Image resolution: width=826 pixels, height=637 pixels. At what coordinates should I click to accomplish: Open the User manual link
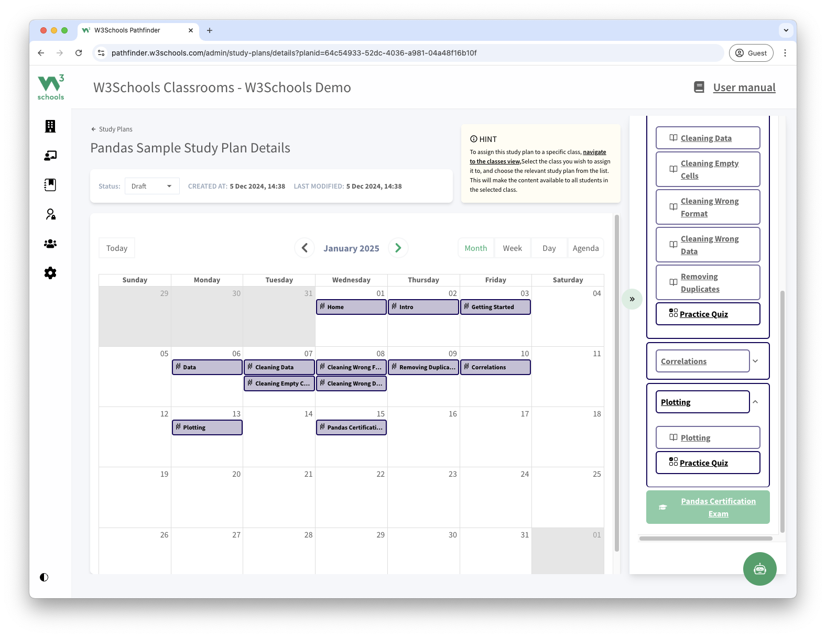pos(744,87)
